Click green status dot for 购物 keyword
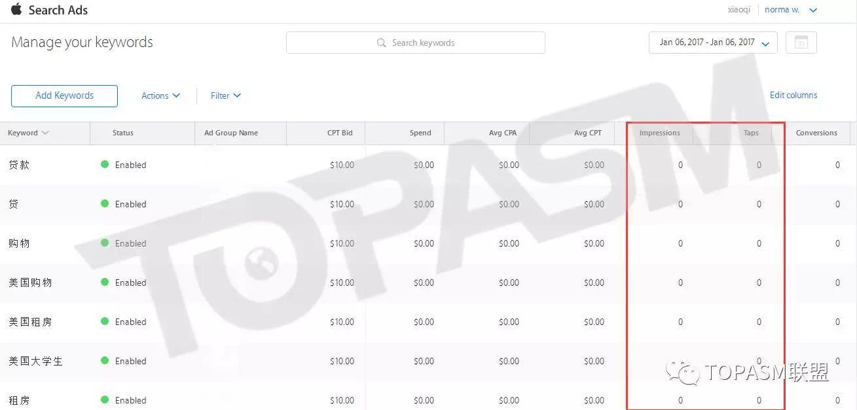The height and width of the screenshot is (410, 857). click(105, 243)
